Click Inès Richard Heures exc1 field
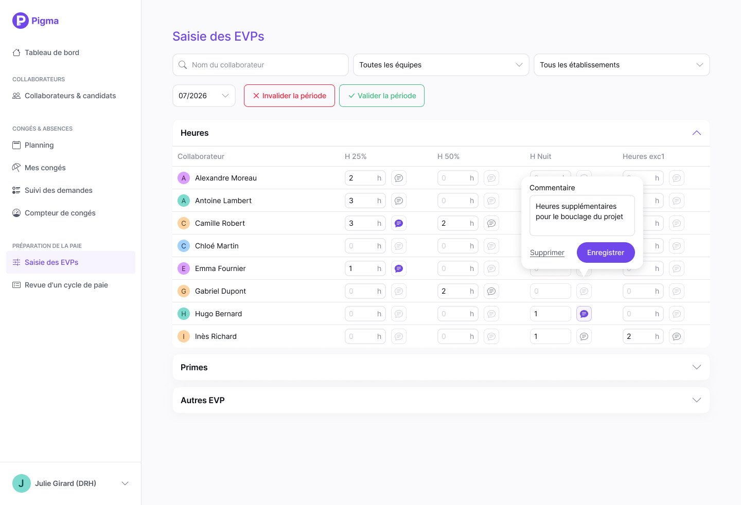The width and height of the screenshot is (741, 505). (643, 336)
